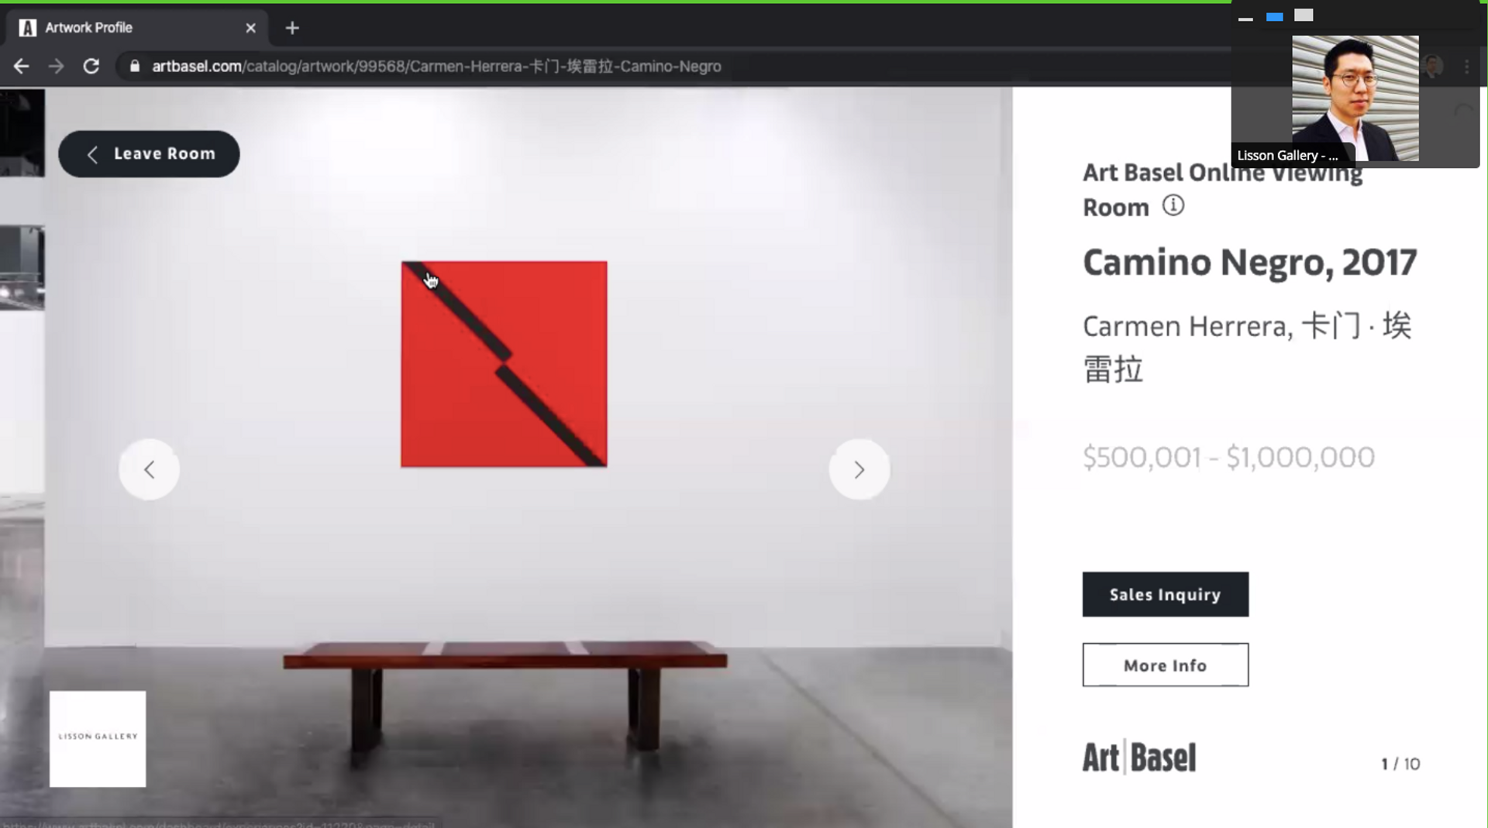Click the lock icon in the address bar
Image resolution: width=1488 pixels, height=828 pixels.
(x=135, y=67)
